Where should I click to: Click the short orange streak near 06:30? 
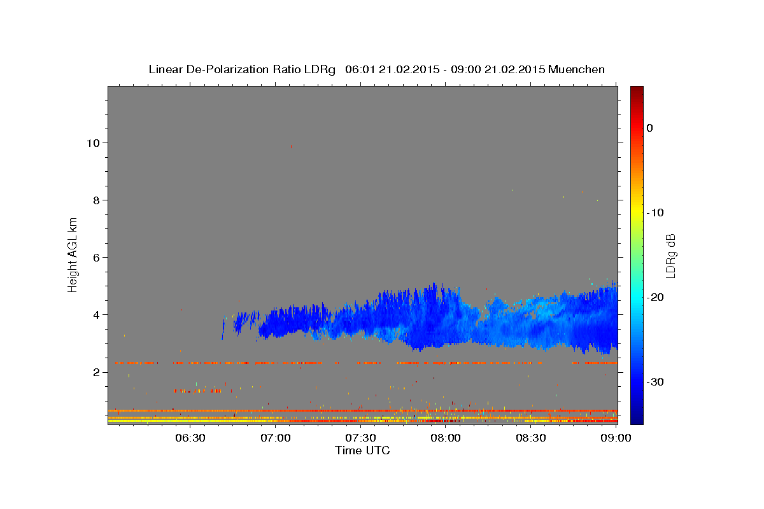coord(199,391)
